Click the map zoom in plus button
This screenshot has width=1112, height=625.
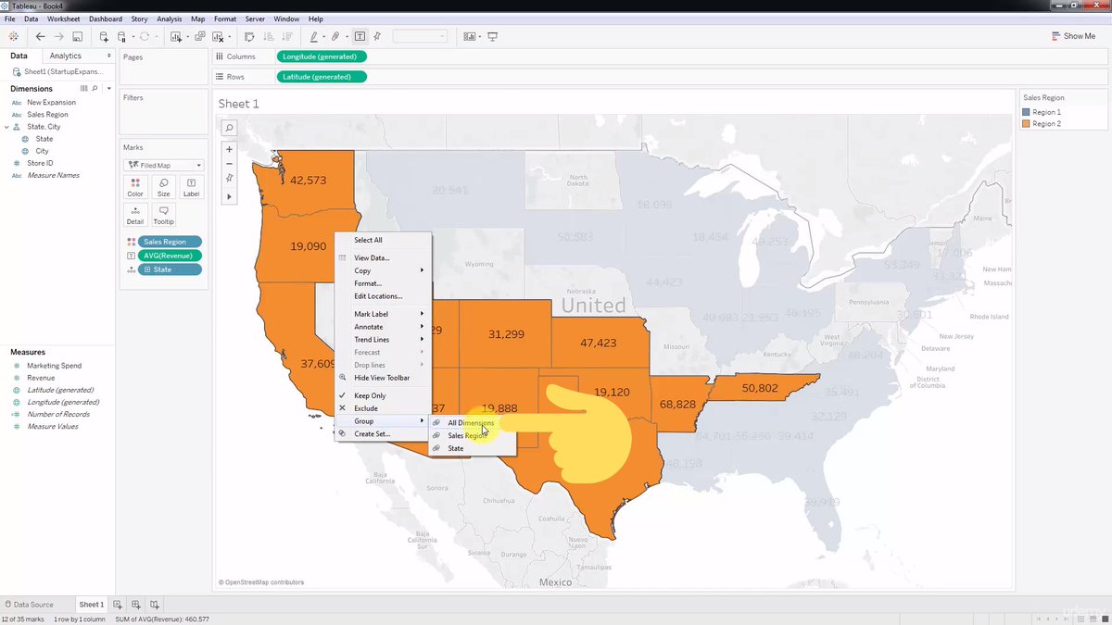point(229,149)
